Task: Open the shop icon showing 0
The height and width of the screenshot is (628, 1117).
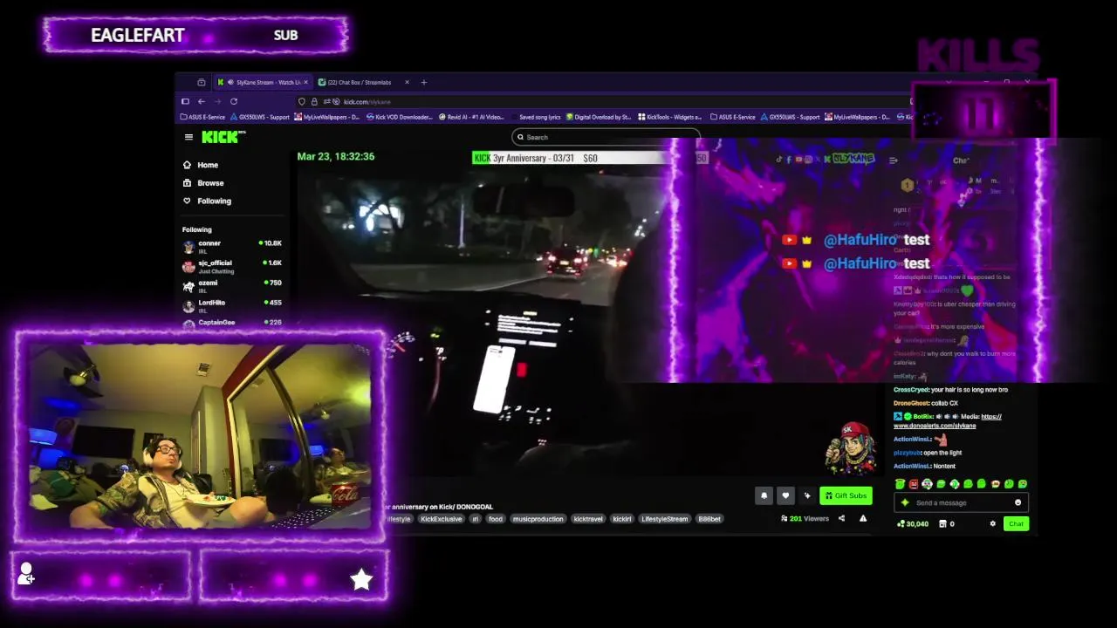Action: (x=946, y=523)
